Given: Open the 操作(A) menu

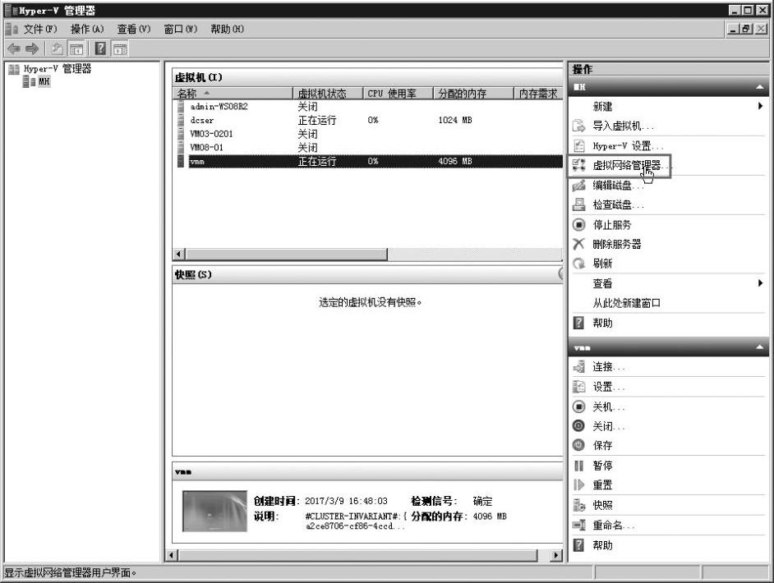Looking at the screenshot, I should (x=87, y=29).
